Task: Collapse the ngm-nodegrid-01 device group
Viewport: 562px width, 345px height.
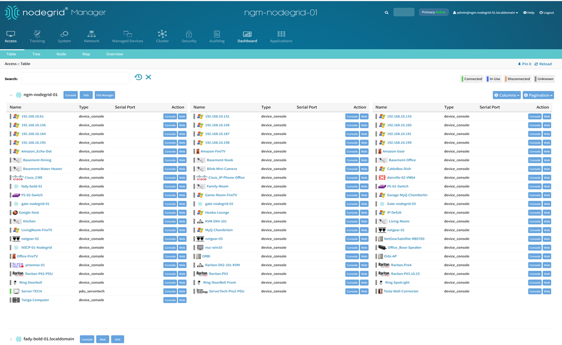Action: pyautogui.click(x=11, y=95)
